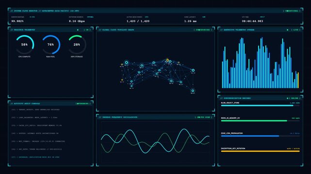Click the ENCRYPTION_KEY_ROTATION yellow progress bar
The image size is (311, 174).
(x=260, y=151)
